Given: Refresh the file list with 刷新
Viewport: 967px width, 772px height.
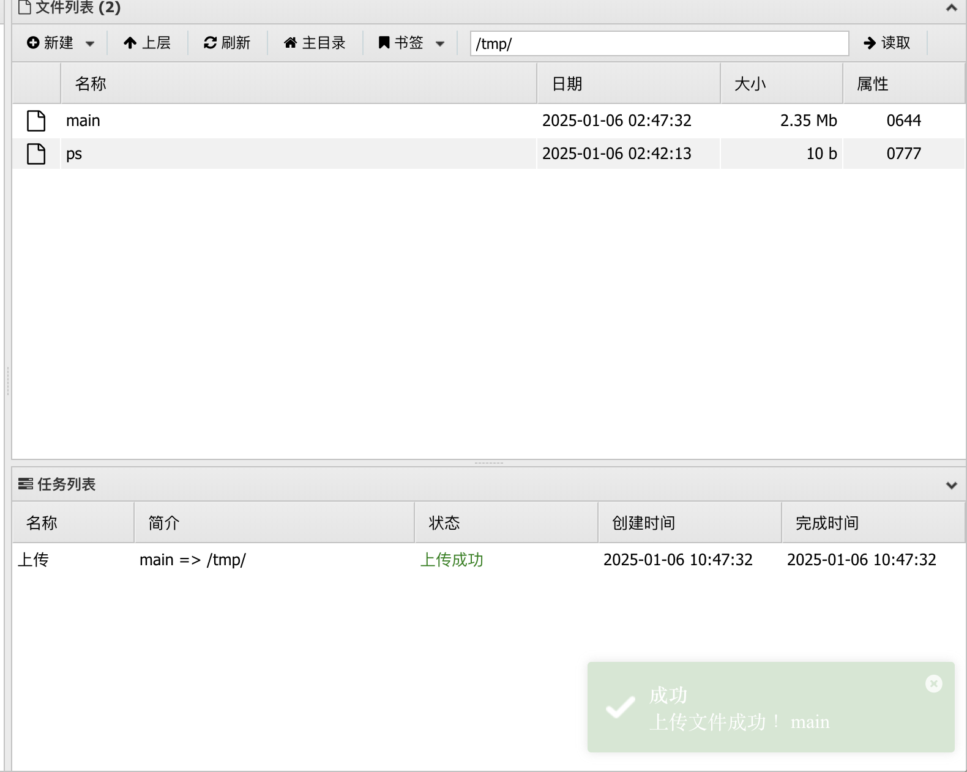Looking at the screenshot, I should click(x=227, y=43).
